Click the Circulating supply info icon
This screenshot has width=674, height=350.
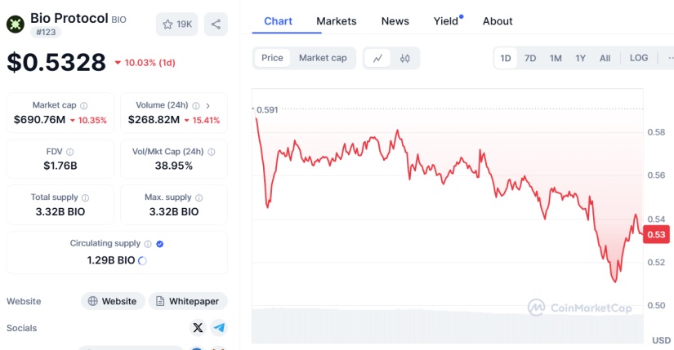click(x=148, y=244)
